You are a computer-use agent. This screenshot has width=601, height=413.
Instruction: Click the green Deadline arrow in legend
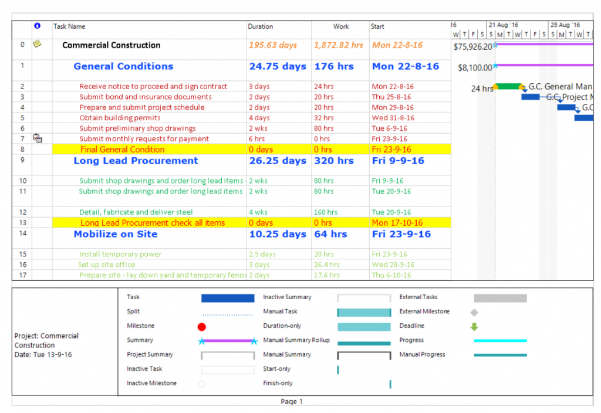[474, 327]
